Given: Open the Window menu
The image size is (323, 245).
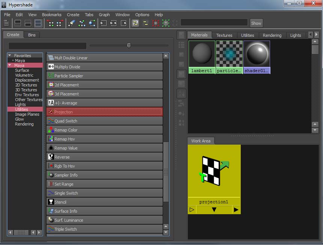Looking at the screenshot, I should [x=122, y=15].
